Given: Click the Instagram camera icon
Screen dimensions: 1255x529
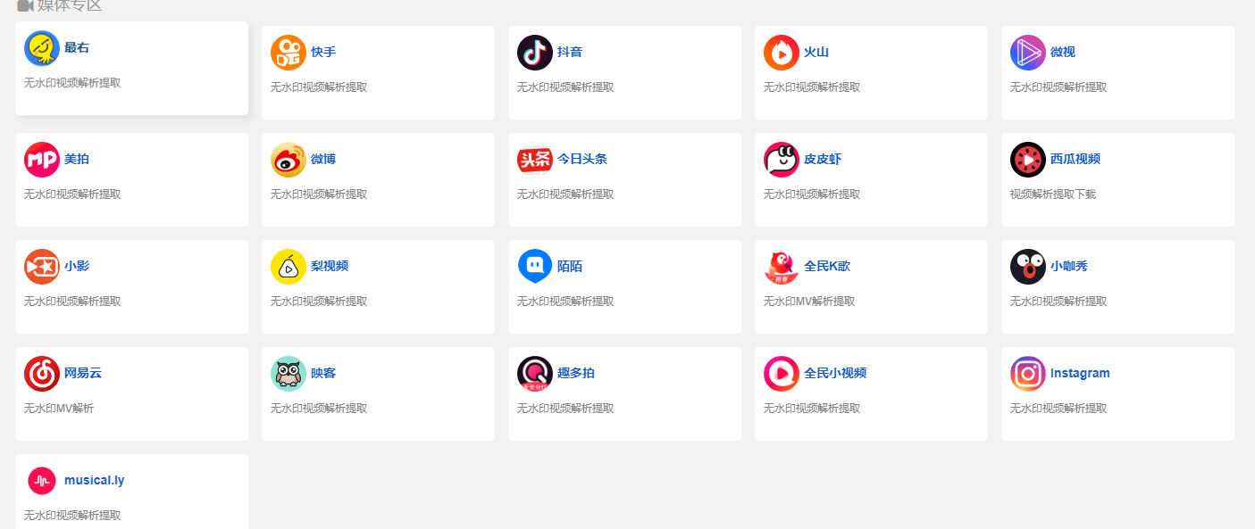Looking at the screenshot, I should pyautogui.click(x=1028, y=374).
